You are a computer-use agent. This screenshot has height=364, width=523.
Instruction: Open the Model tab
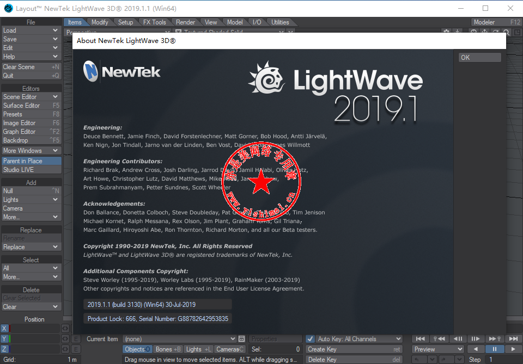pos(235,22)
